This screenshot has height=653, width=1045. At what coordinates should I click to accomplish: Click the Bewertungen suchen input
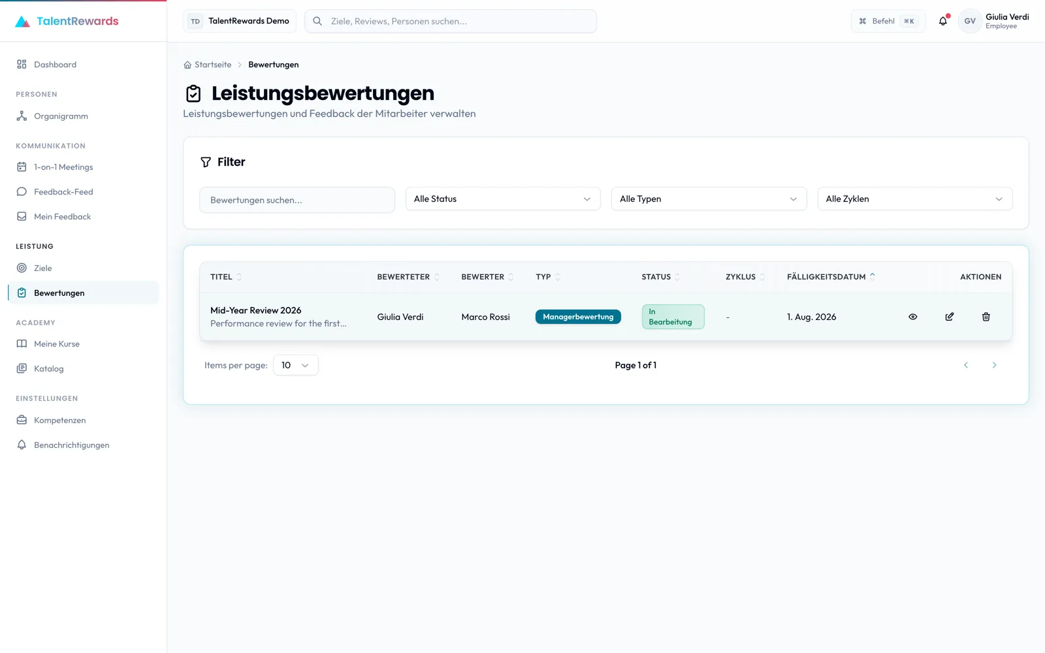coord(297,200)
